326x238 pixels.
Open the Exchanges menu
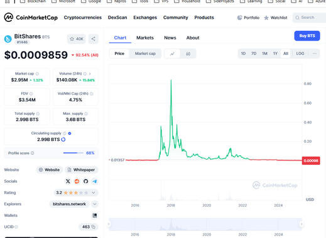[x=145, y=18]
